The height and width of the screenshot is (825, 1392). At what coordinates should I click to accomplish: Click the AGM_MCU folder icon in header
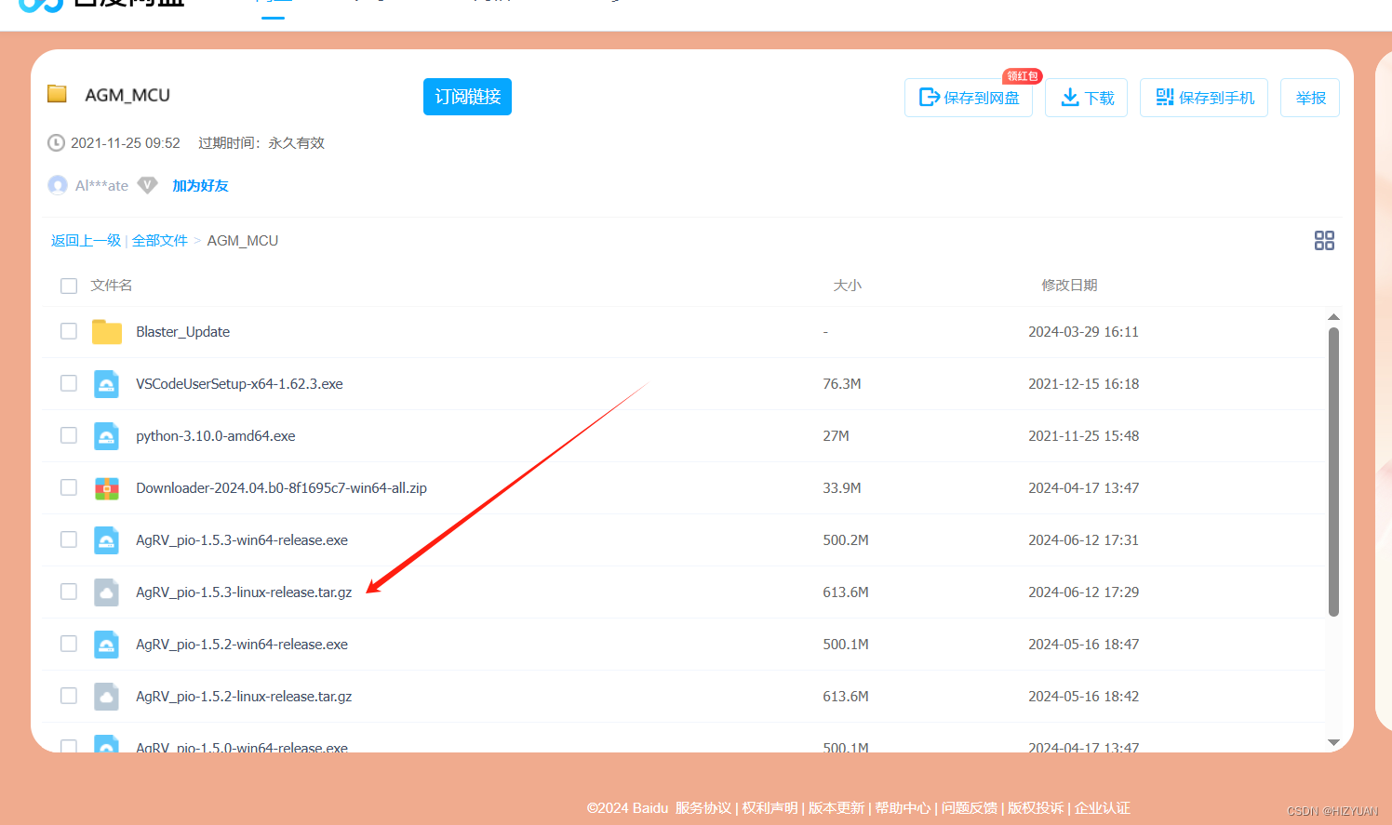point(58,94)
